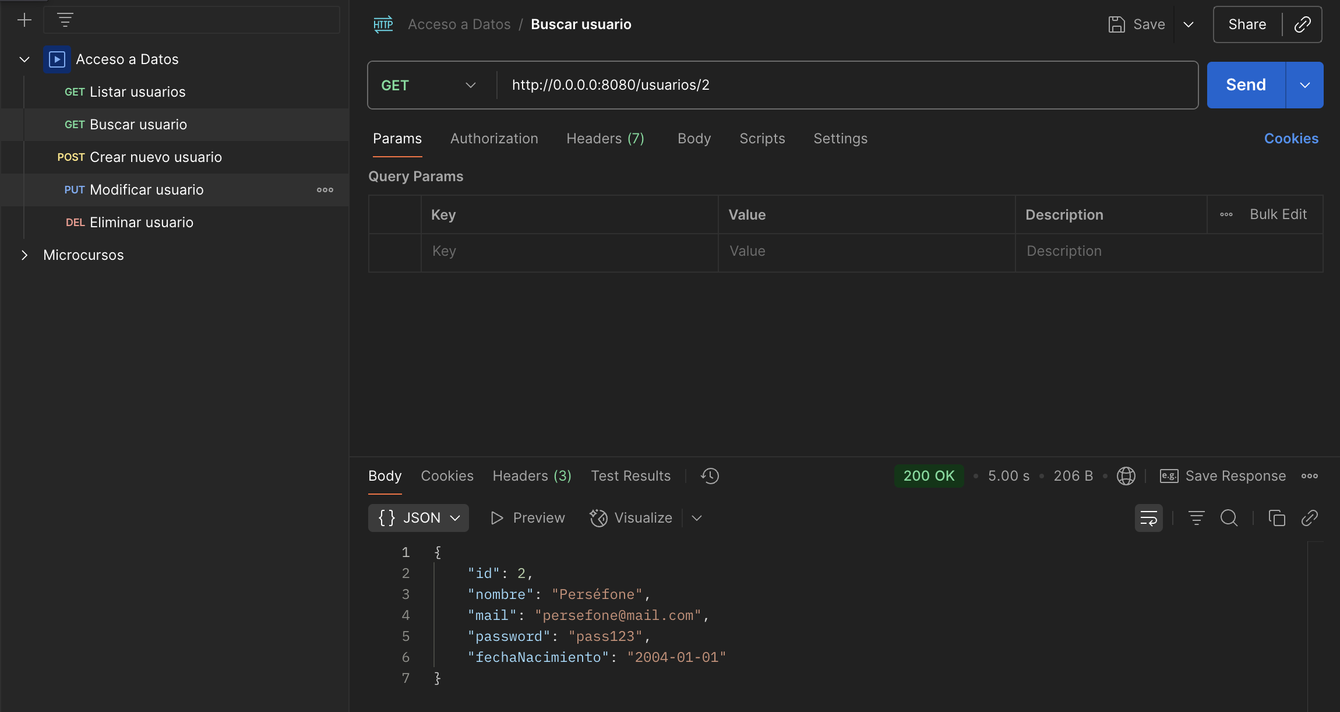Open the Visualize response view
This screenshot has width=1340, height=712.
click(x=631, y=518)
